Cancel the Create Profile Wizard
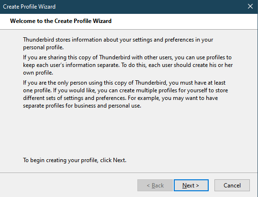258x197 pixels. coord(232,186)
